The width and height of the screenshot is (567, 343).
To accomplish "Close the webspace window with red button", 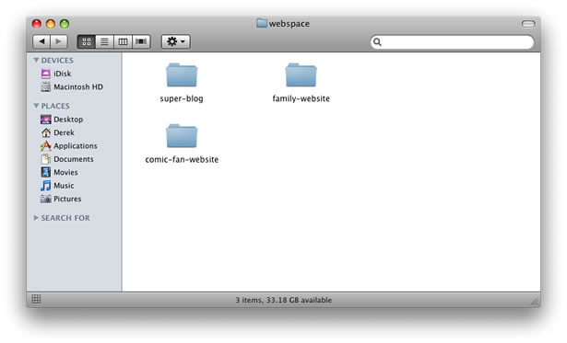I will (x=37, y=24).
